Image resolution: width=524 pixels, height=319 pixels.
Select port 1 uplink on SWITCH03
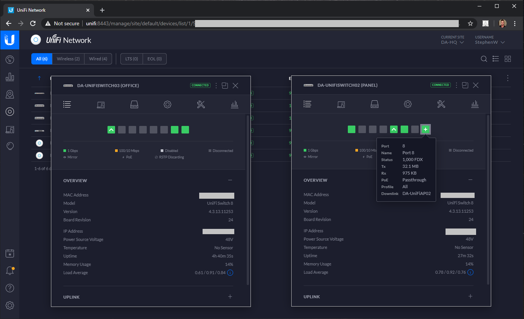(111, 130)
